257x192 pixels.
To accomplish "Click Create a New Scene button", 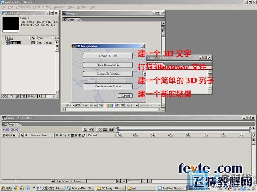I will [108, 86].
